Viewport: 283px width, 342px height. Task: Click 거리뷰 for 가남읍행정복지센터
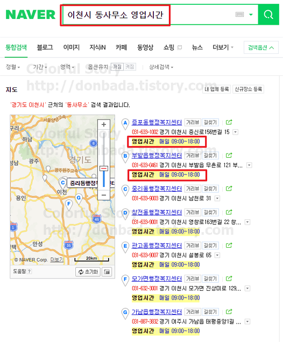tap(193, 312)
